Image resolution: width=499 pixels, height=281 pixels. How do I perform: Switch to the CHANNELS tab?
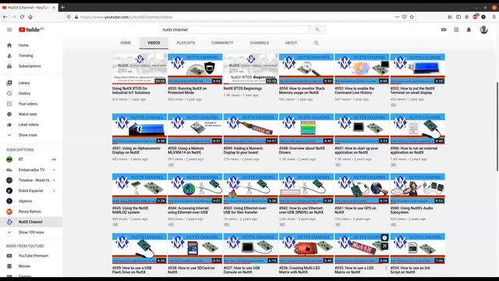(259, 43)
